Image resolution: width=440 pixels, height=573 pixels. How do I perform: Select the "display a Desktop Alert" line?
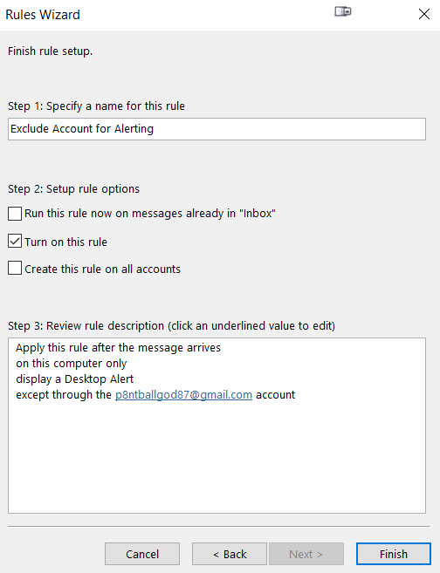(x=74, y=379)
